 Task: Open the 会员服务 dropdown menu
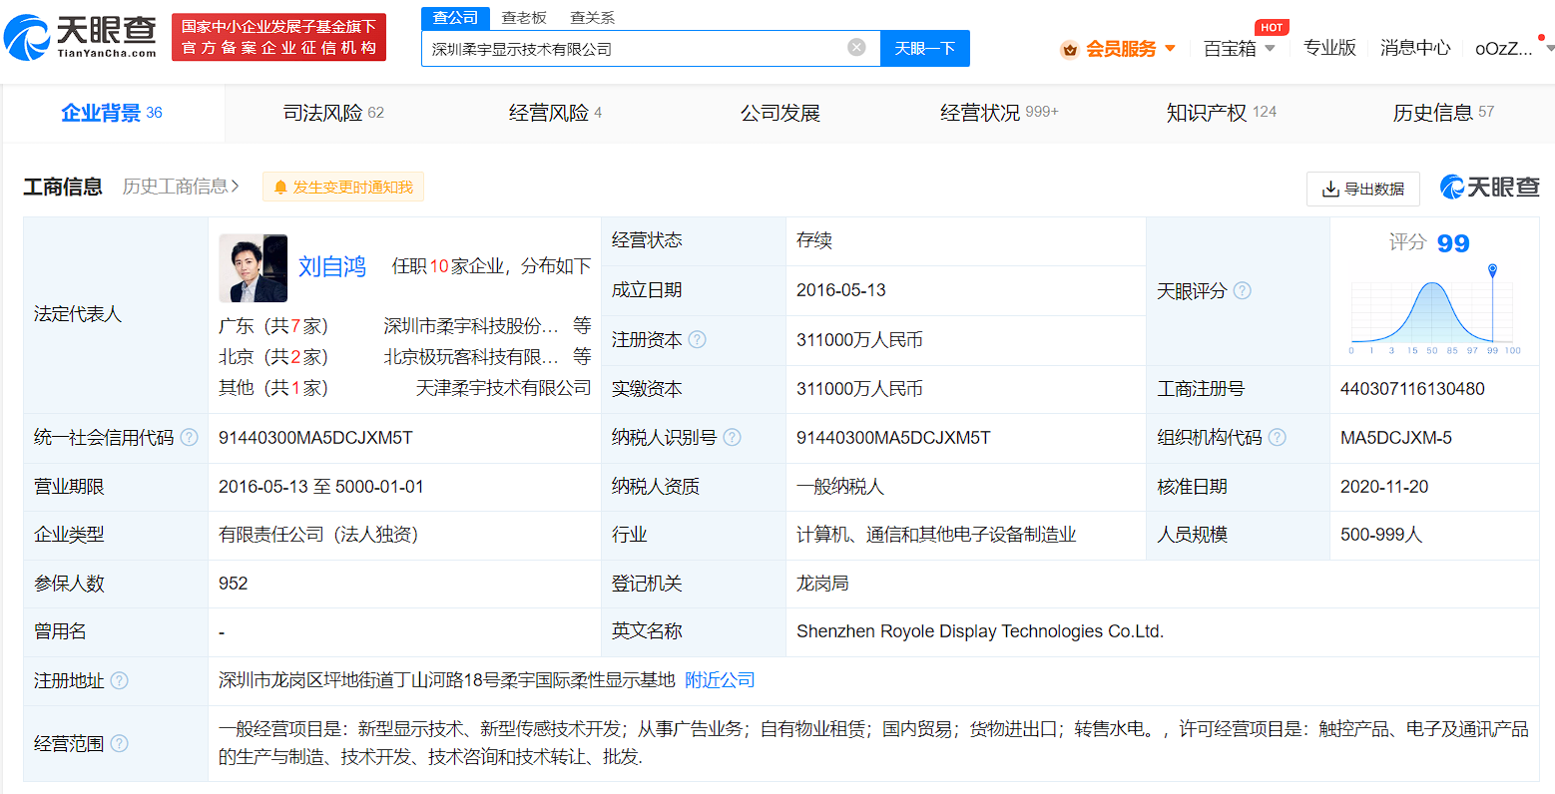(1119, 49)
